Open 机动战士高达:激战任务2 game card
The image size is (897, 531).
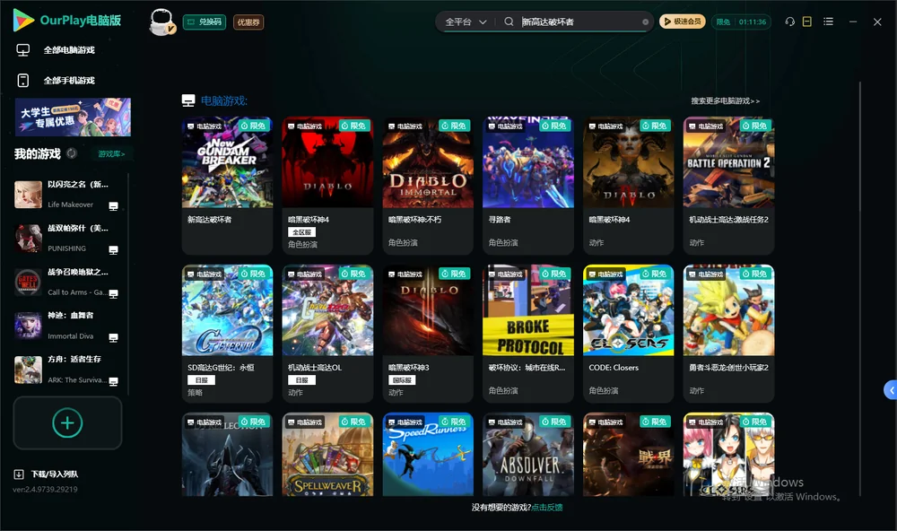click(728, 186)
